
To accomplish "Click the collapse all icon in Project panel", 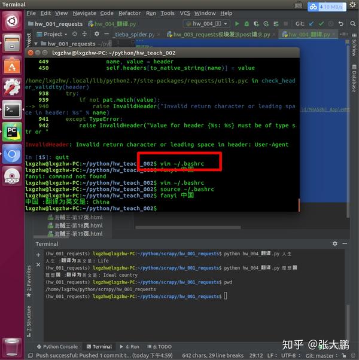I will coord(84,34).
